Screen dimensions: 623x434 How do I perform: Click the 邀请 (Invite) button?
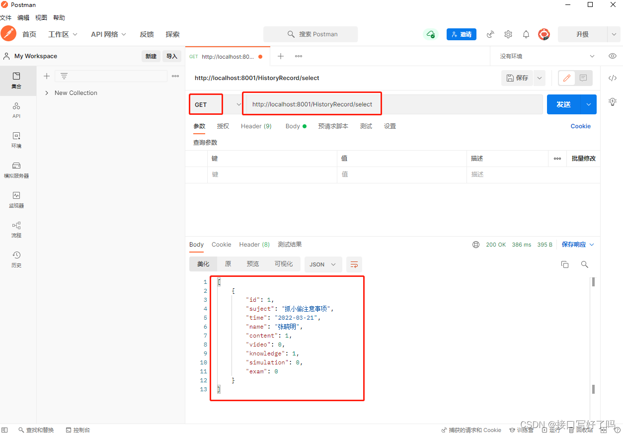(x=462, y=34)
